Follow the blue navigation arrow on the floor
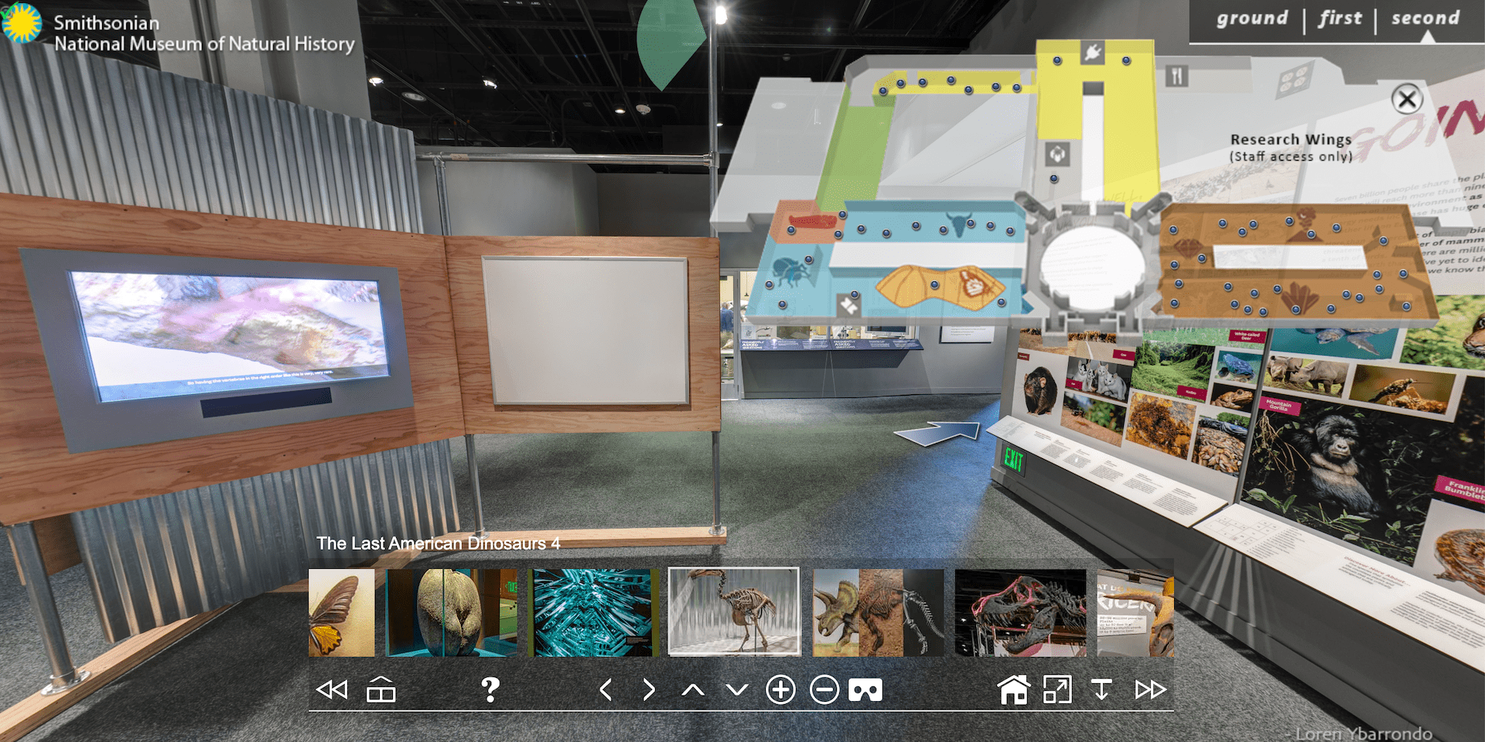The image size is (1485, 742). [x=937, y=433]
